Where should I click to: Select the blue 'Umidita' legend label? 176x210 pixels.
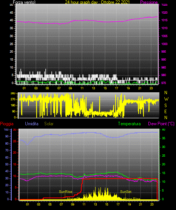[32, 124]
